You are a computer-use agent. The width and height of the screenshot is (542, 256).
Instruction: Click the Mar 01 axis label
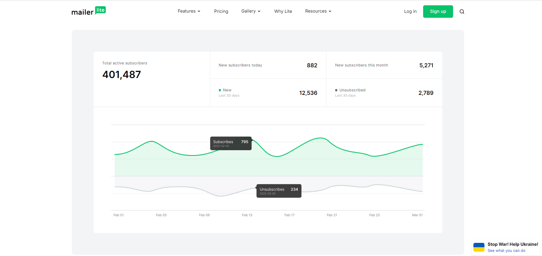417,215
